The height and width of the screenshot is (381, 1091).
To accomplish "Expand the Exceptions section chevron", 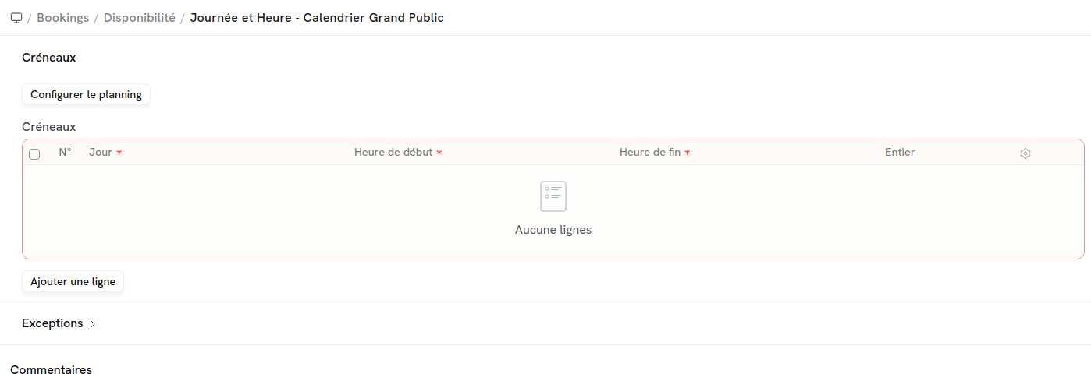I will click(93, 324).
